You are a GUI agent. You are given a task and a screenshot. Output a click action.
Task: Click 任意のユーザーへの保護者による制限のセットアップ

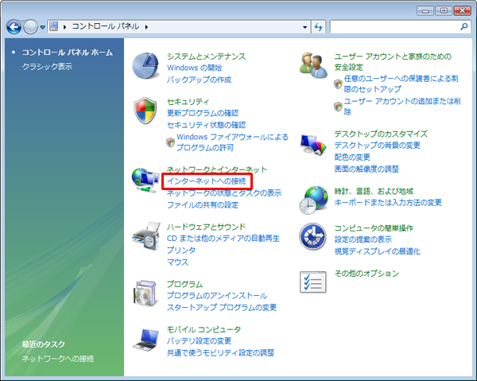(401, 84)
